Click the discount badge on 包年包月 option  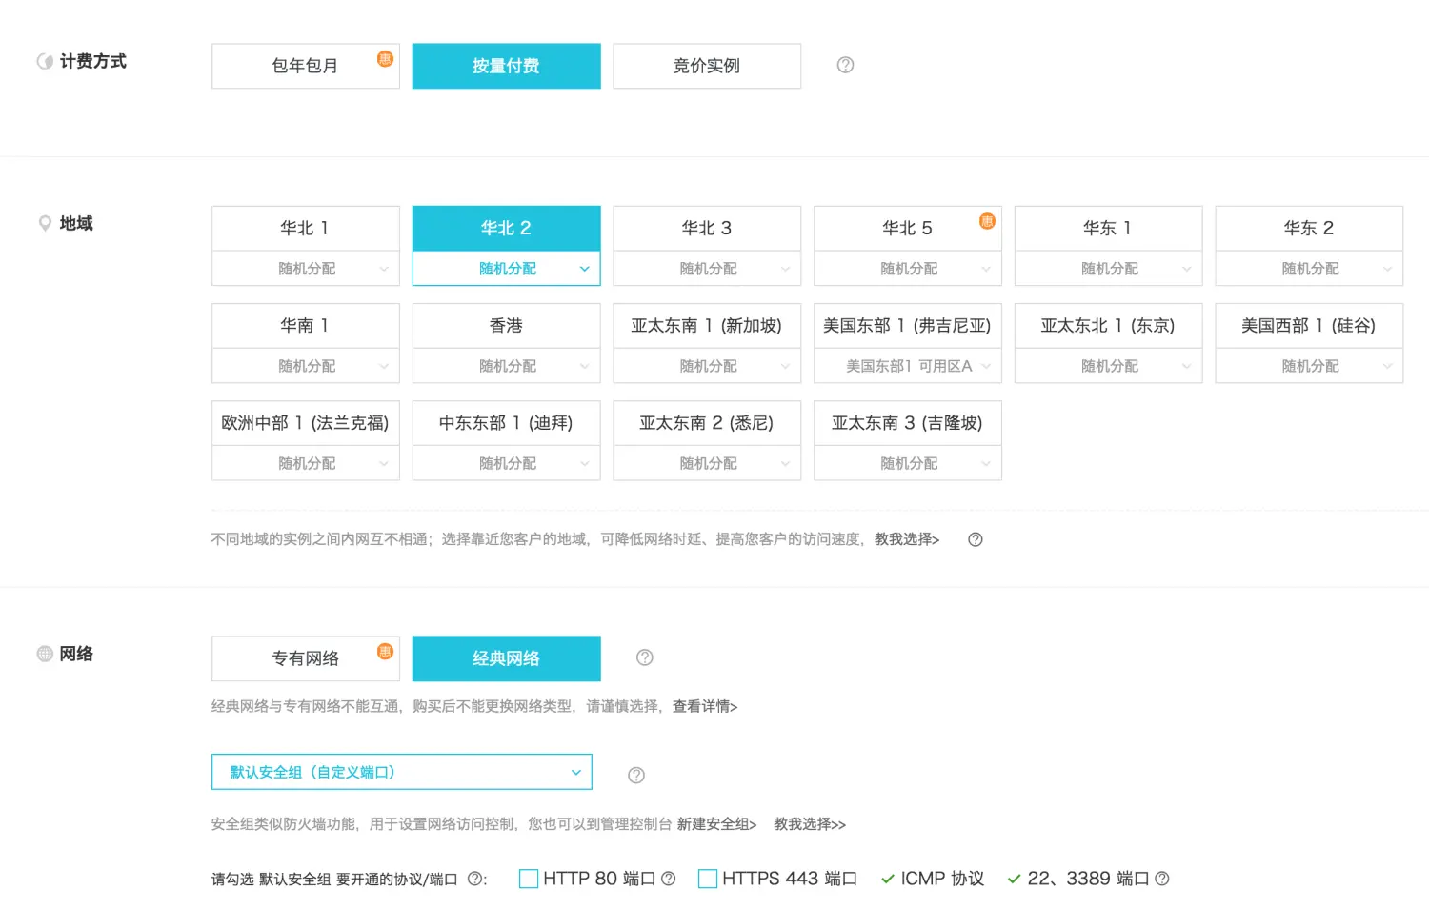click(x=385, y=58)
